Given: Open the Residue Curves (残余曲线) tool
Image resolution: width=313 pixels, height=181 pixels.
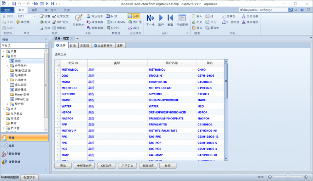Looking at the screenshot, I should 250,22.
